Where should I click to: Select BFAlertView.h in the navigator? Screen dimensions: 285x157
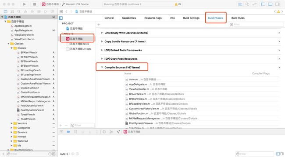pyautogui.click(x=28, y=52)
